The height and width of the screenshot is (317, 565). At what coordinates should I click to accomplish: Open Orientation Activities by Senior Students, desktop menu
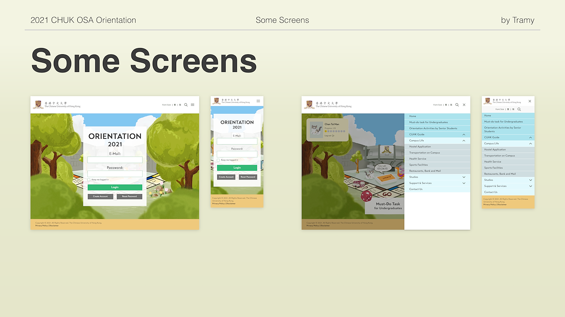(437, 128)
